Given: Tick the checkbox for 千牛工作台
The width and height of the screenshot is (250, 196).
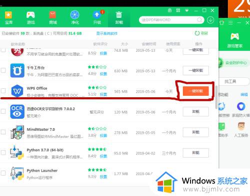Looking at the screenshot, I should 3,70.
